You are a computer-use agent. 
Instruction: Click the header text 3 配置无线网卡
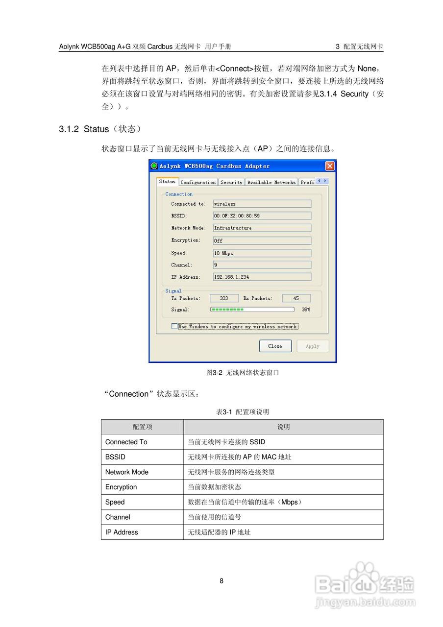[360, 47]
